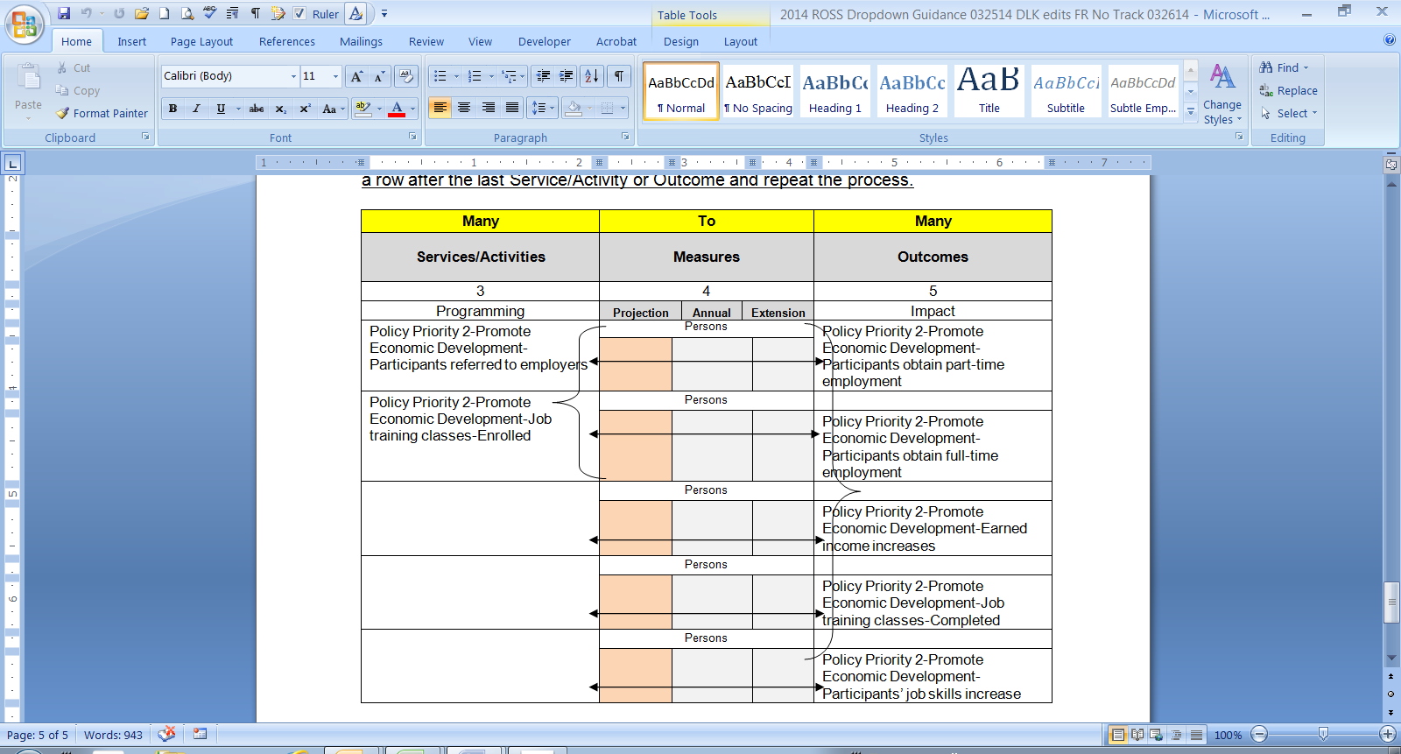Open the Change Case dropdown
1401x754 pixels.
point(332,109)
